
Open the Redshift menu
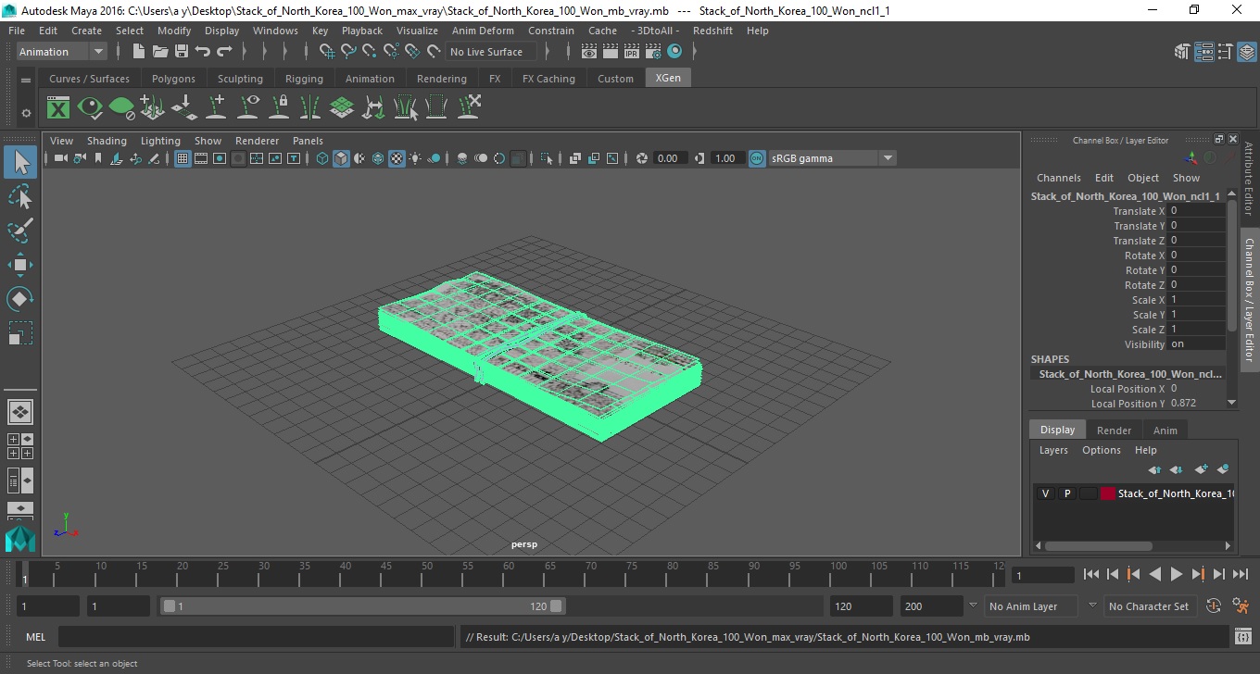[x=712, y=31]
